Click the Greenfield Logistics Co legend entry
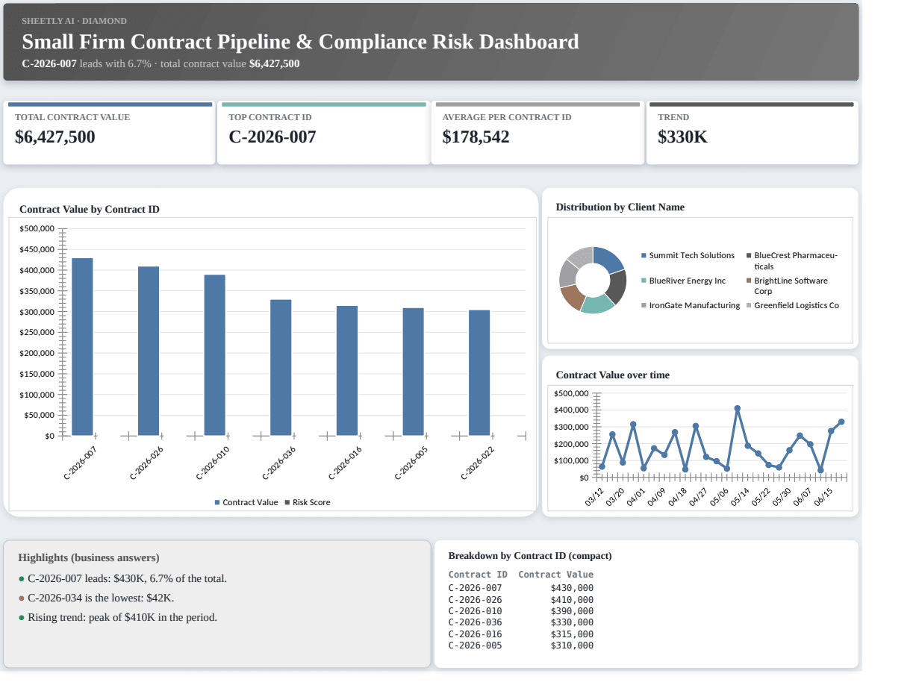 point(793,305)
